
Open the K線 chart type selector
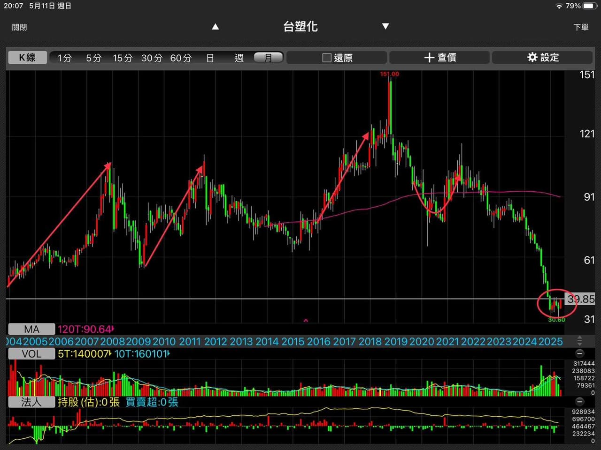click(x=27, y=57)
